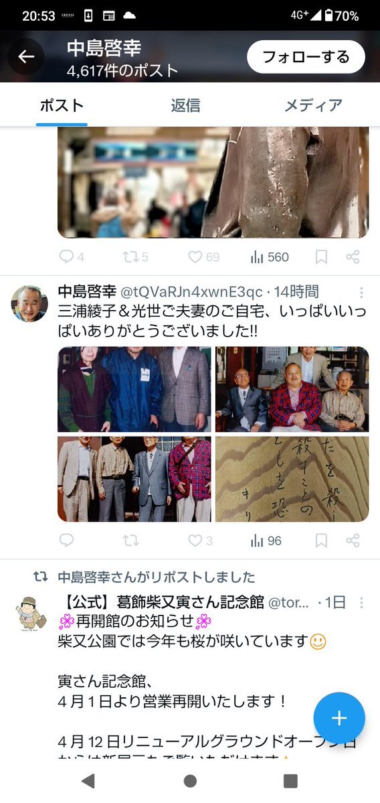Open 中島啓幸 profile avatar on post

[x=29, y=303]
